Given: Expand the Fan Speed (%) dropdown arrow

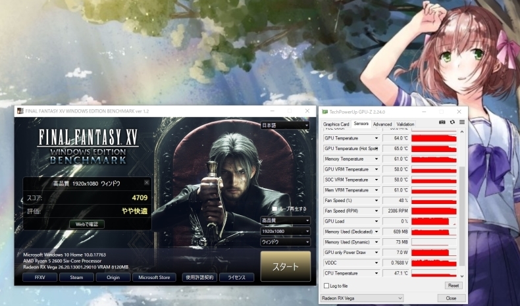Looking at the screenshot, I should point(377,201).
